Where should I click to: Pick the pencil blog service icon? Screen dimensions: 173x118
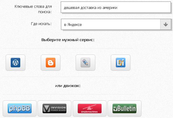85,63
